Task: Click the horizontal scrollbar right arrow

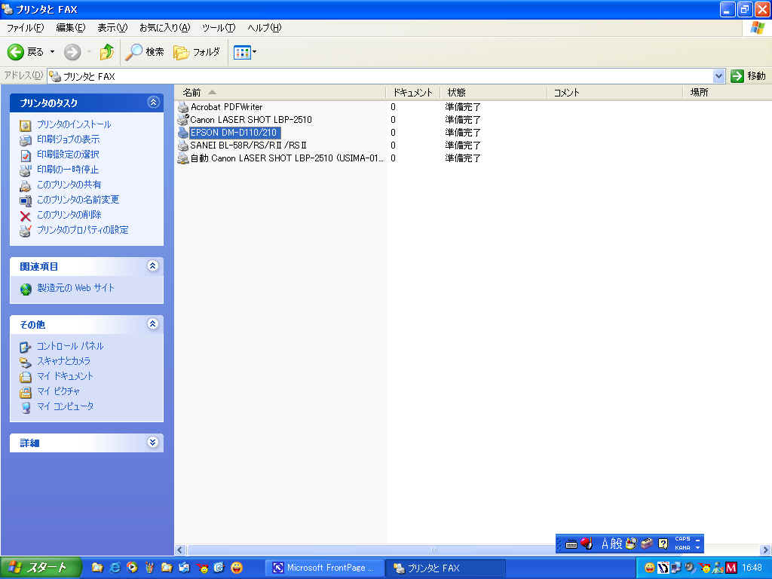Action: (766, 550)
